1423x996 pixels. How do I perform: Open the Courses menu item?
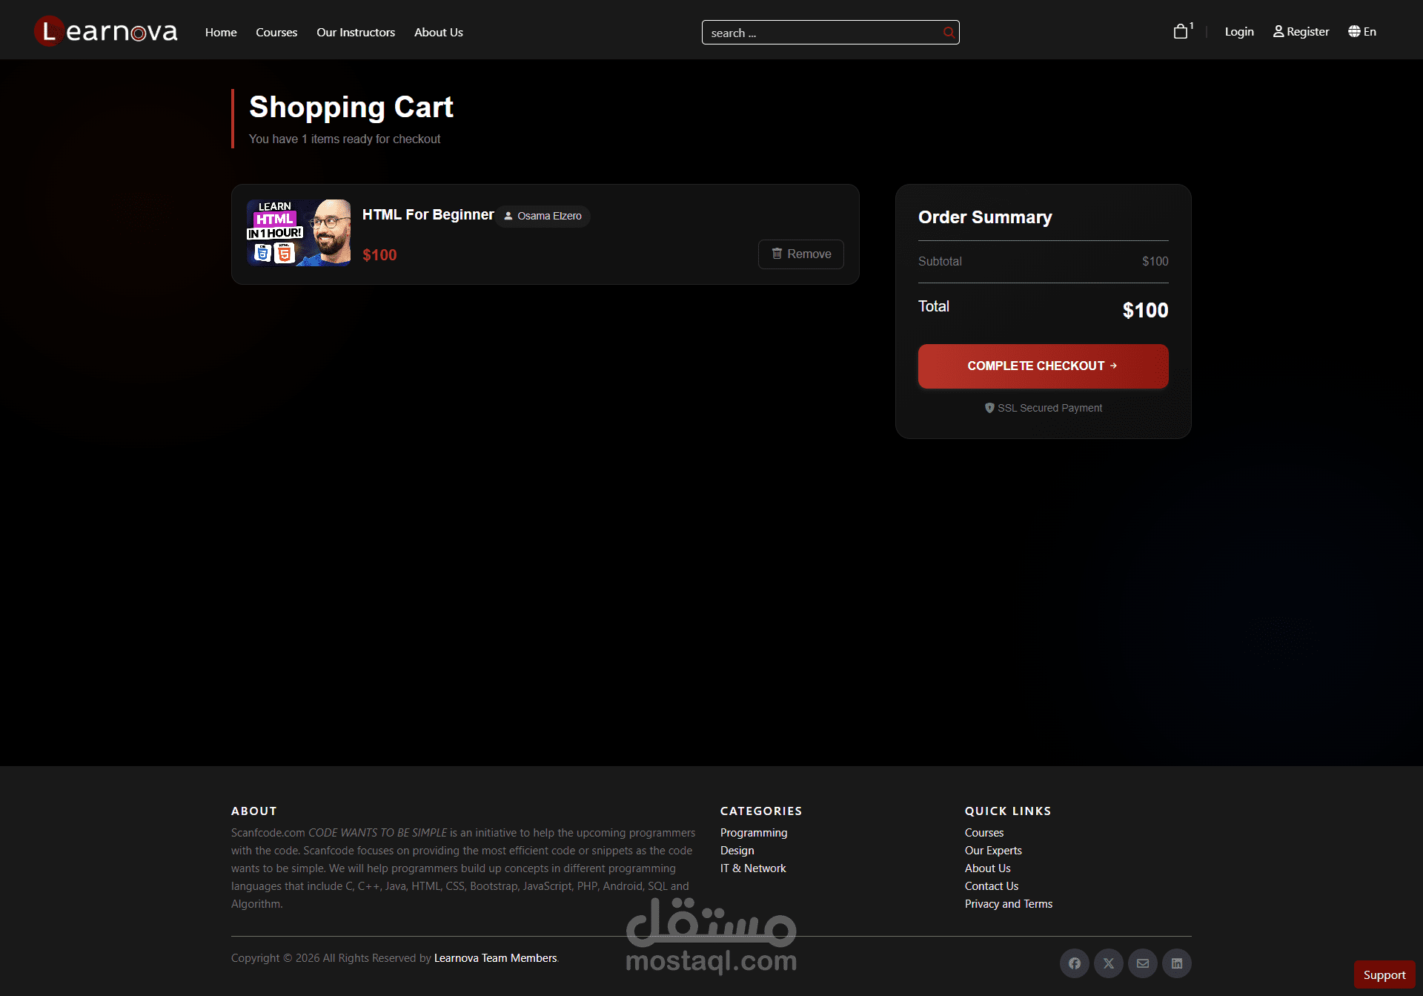pos(276,32)
